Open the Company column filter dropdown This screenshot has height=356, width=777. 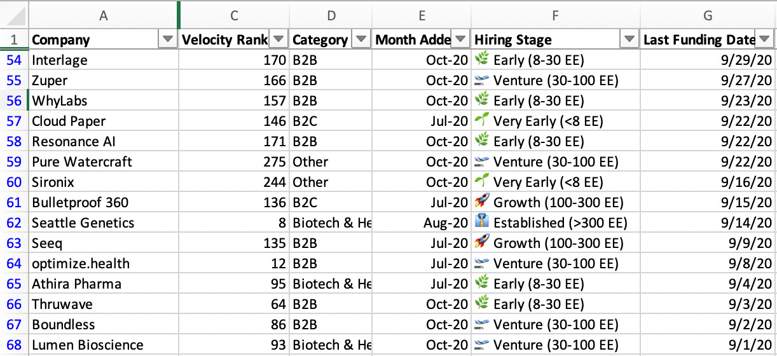click(x=168, y=39)
